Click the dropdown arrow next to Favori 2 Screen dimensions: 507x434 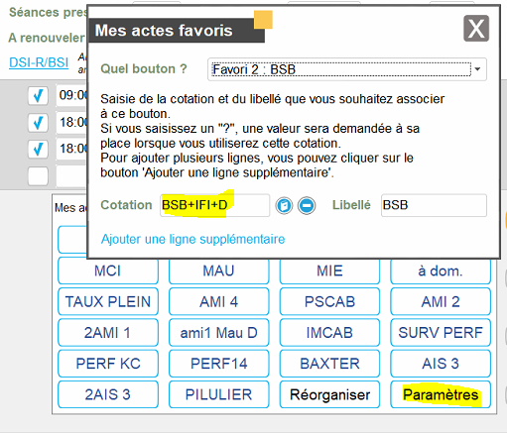click(477, 69)
